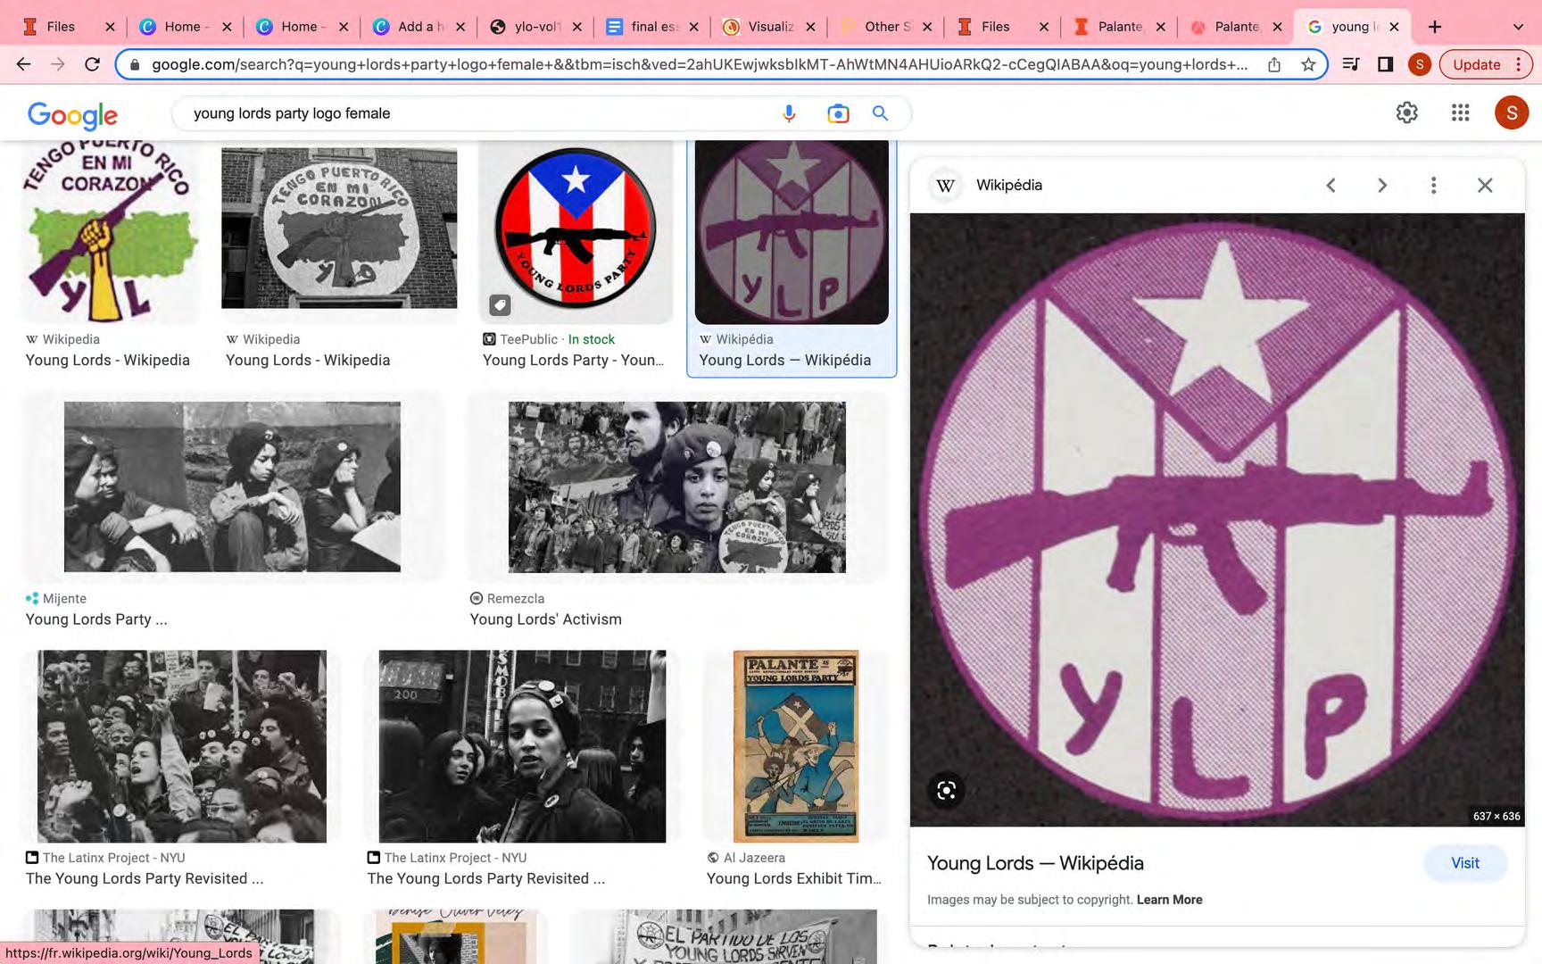The width and height of the screenshot is (1542, 964).
Task: Open the browser side panel
Action: coord(1385,64)
